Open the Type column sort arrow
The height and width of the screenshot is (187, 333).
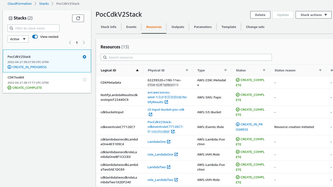226,70
